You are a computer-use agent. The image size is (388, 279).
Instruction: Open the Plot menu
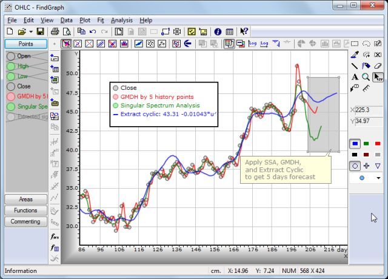[85, 20]
